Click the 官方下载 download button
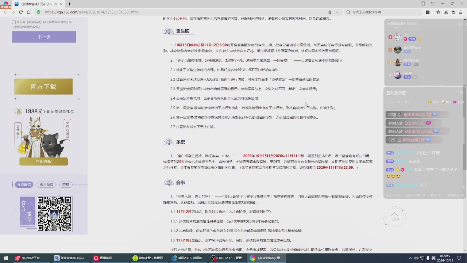Image resolution: width=467 pixels, height=263 pixels. point(43,87)
